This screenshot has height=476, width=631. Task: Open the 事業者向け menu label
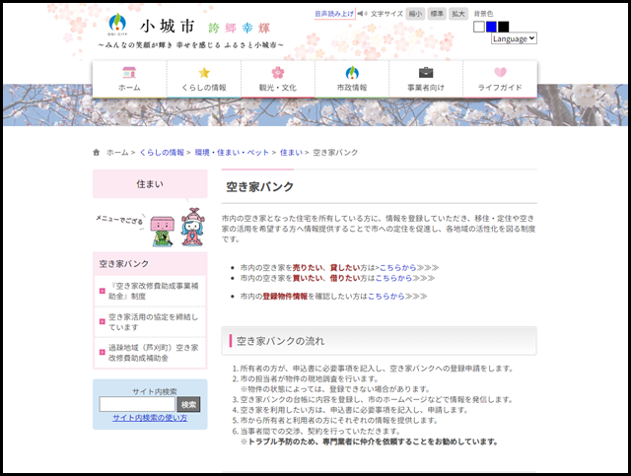426,88
